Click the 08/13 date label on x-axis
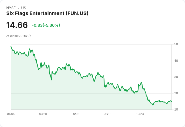The height and width of the screenshot is (127, 185). [x=108, y=114]
